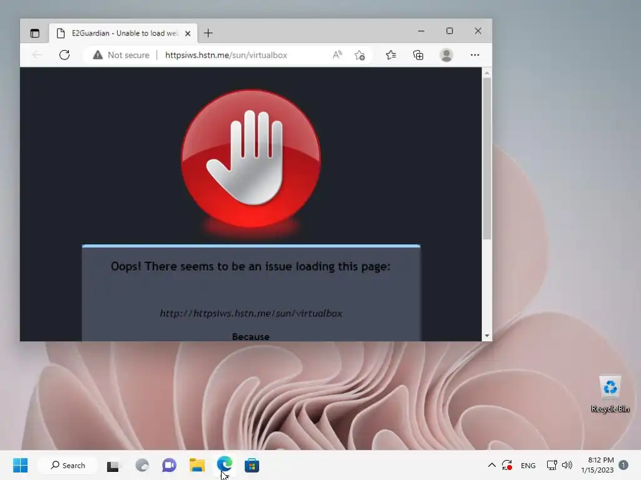Close the E2Guardian tab
This screenshot has height=480, width=641.
coord(188,34)
